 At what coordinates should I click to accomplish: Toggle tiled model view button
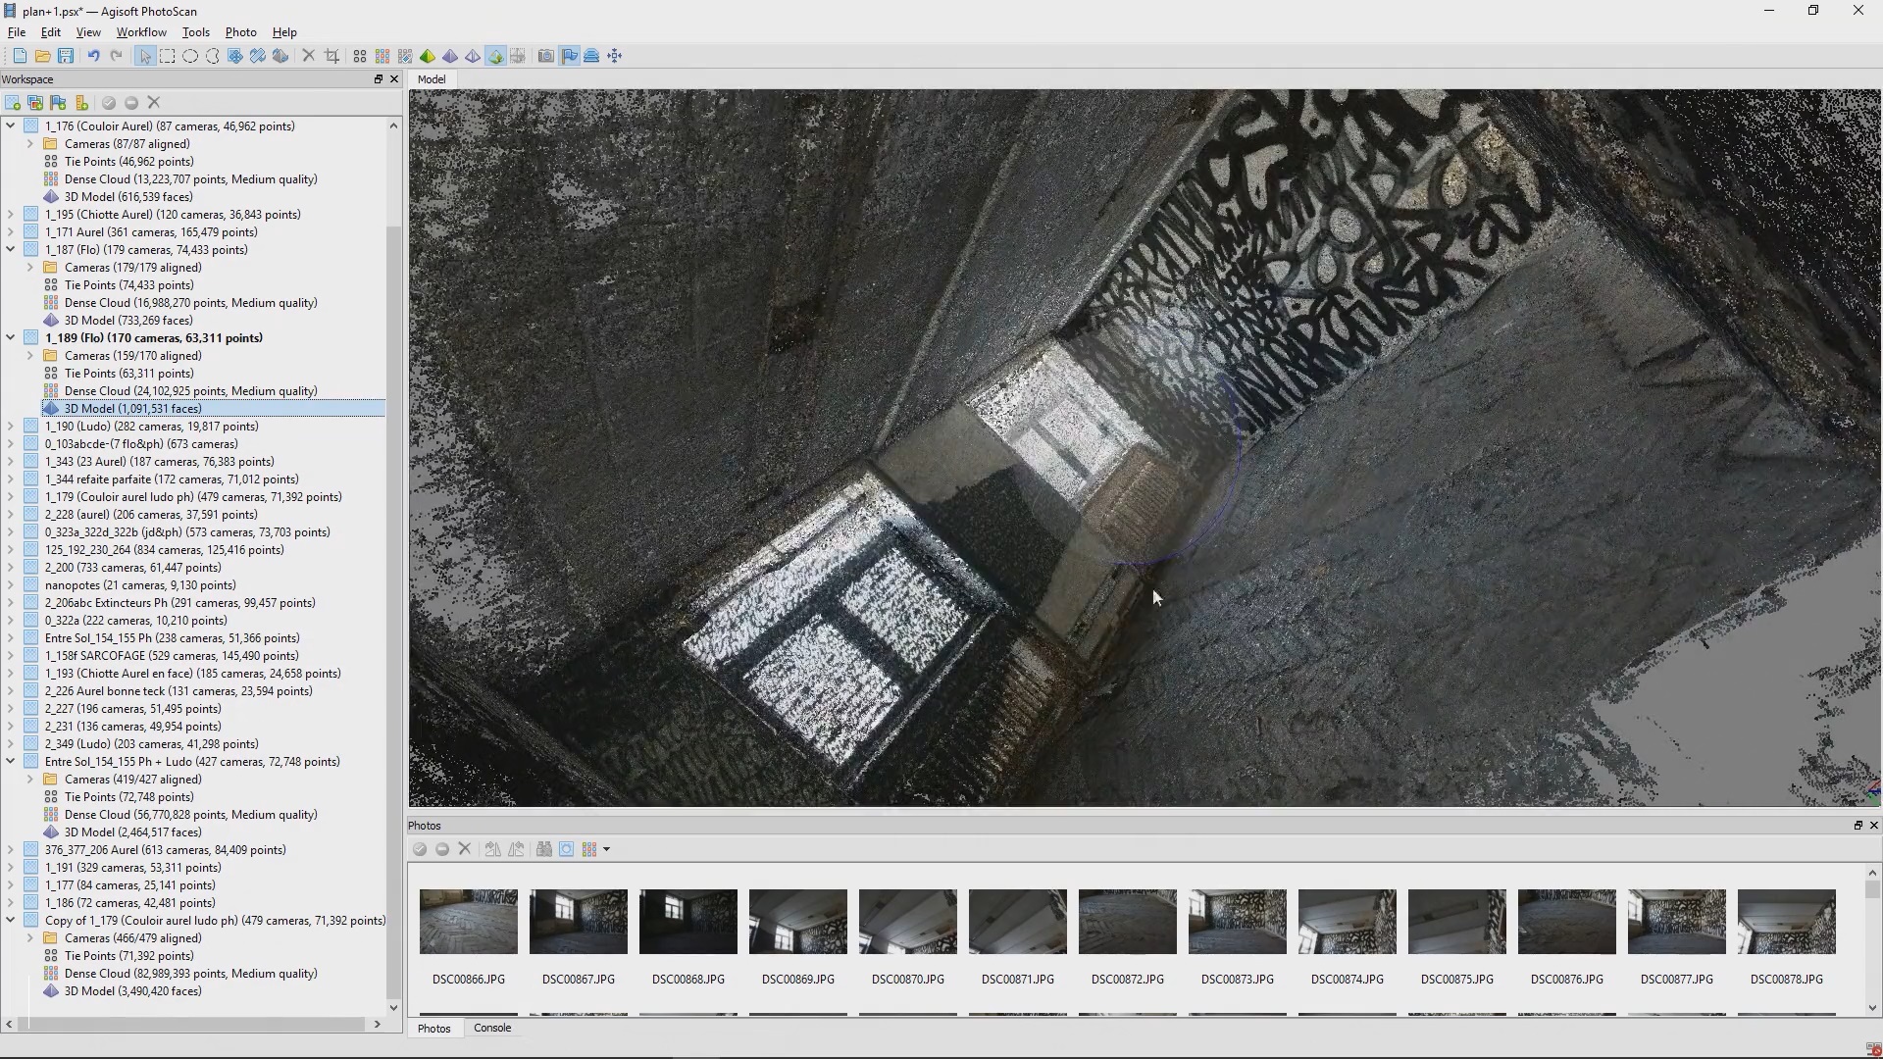tap(518, 56)
